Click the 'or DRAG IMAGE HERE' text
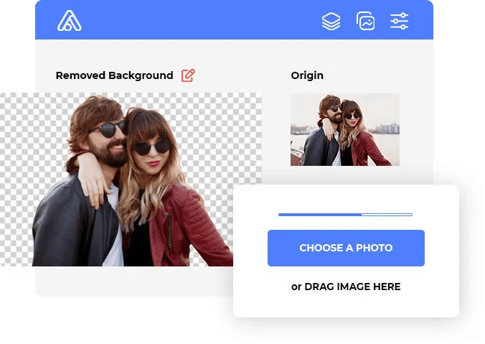 (x=346, y=287)
